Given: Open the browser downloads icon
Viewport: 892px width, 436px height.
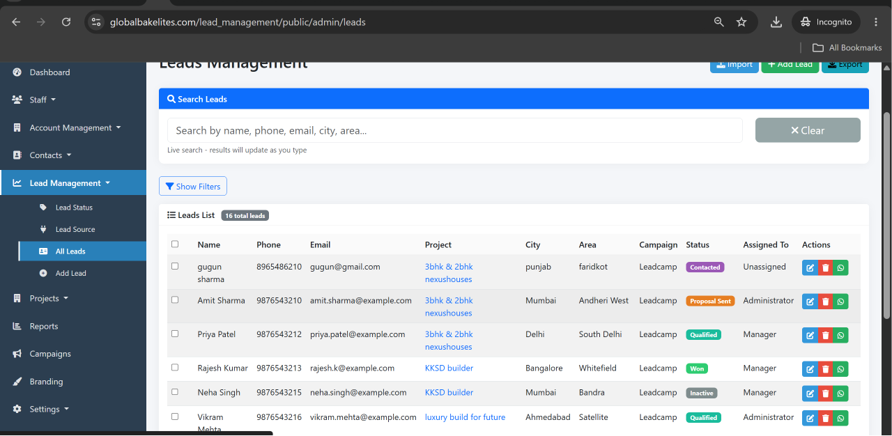Looking at the screenshot, I should click(x=776, y=22).
